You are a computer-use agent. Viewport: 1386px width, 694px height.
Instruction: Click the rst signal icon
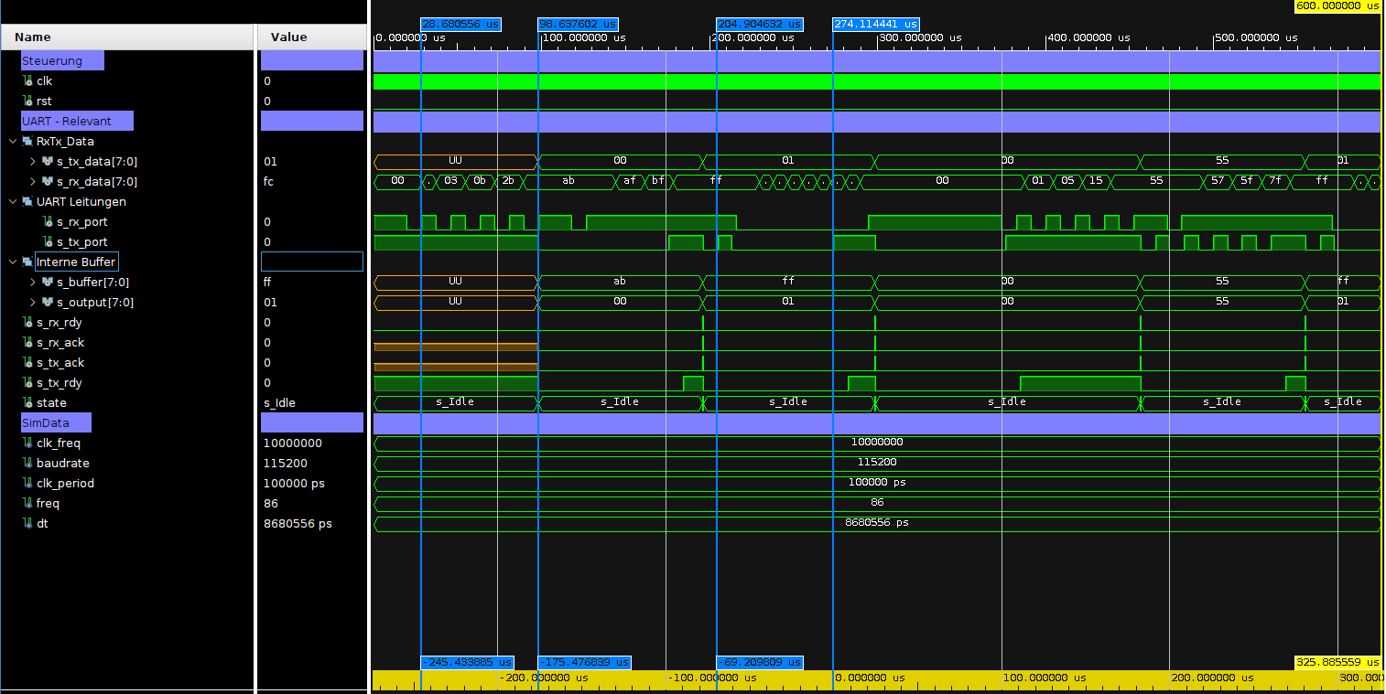click(x=27, y=101)
